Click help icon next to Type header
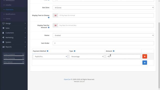Screen dimensions: 160x90 [74, 51]
